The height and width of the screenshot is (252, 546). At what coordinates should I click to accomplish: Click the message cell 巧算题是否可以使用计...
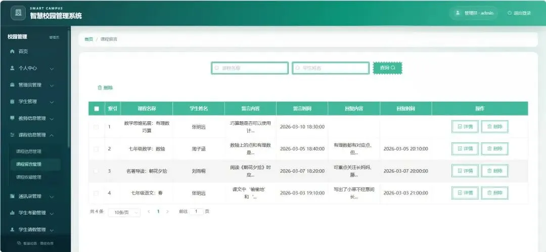click(250, 127)
